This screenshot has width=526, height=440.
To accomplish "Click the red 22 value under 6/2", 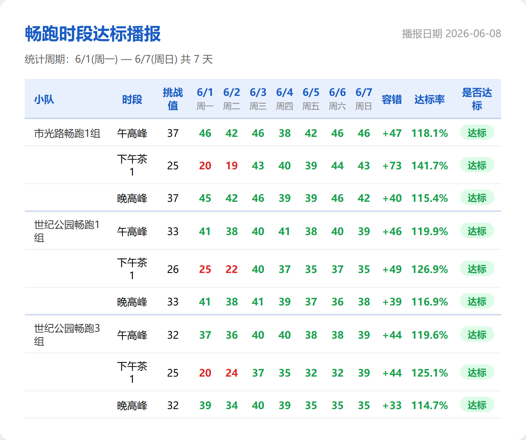I will [232, 269].
